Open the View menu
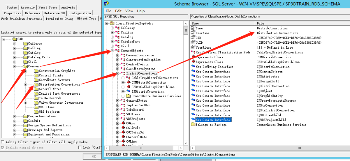Viewport: 350px width, 161px height. point(129,11)
